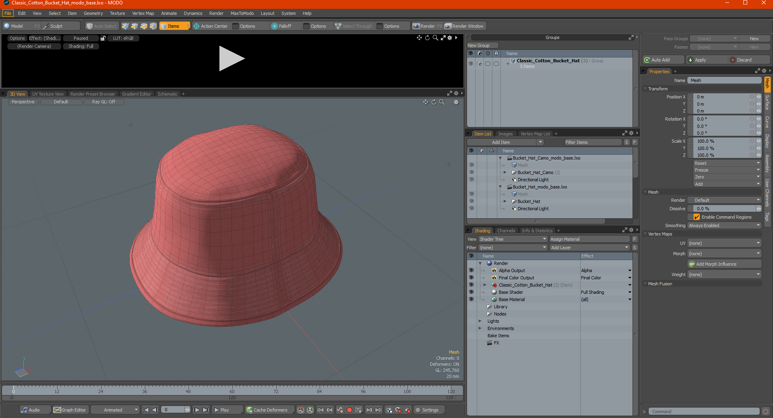The height and width of the screenshot is (418, 773).
Task: Toggle the Action Center Options checkbox
Action: (x=236, y=26)
